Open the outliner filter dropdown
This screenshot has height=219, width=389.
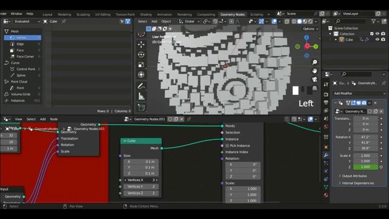click(374, 22)
